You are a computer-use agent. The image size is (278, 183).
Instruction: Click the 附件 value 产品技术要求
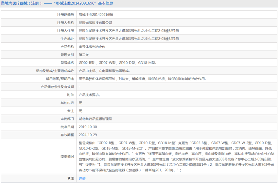point(90,95)
